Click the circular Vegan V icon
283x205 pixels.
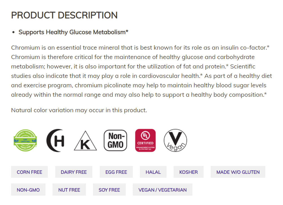[x=175, y=140]
